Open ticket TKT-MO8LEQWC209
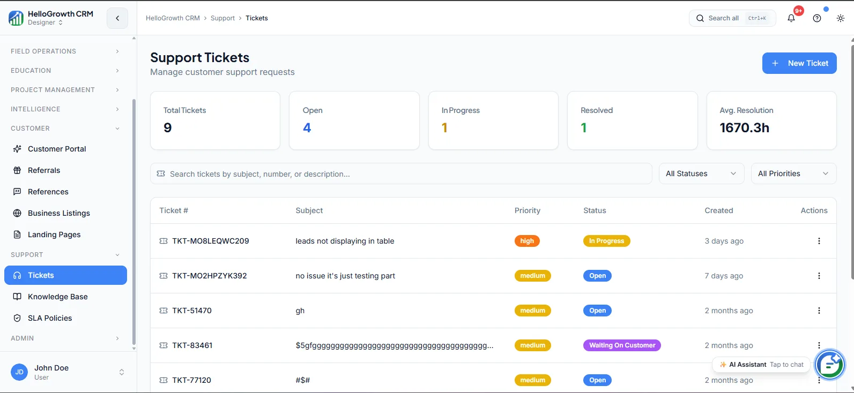 coord(211,241)
